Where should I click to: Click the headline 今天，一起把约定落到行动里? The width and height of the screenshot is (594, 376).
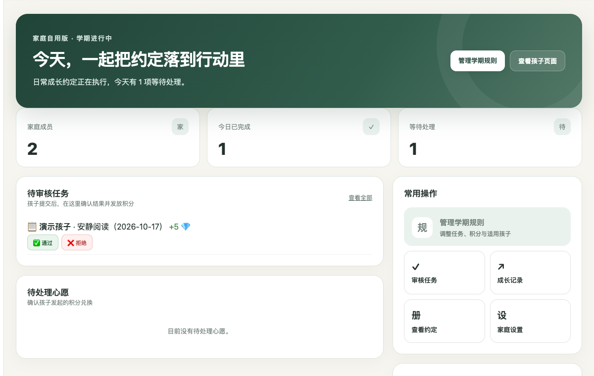139,59
